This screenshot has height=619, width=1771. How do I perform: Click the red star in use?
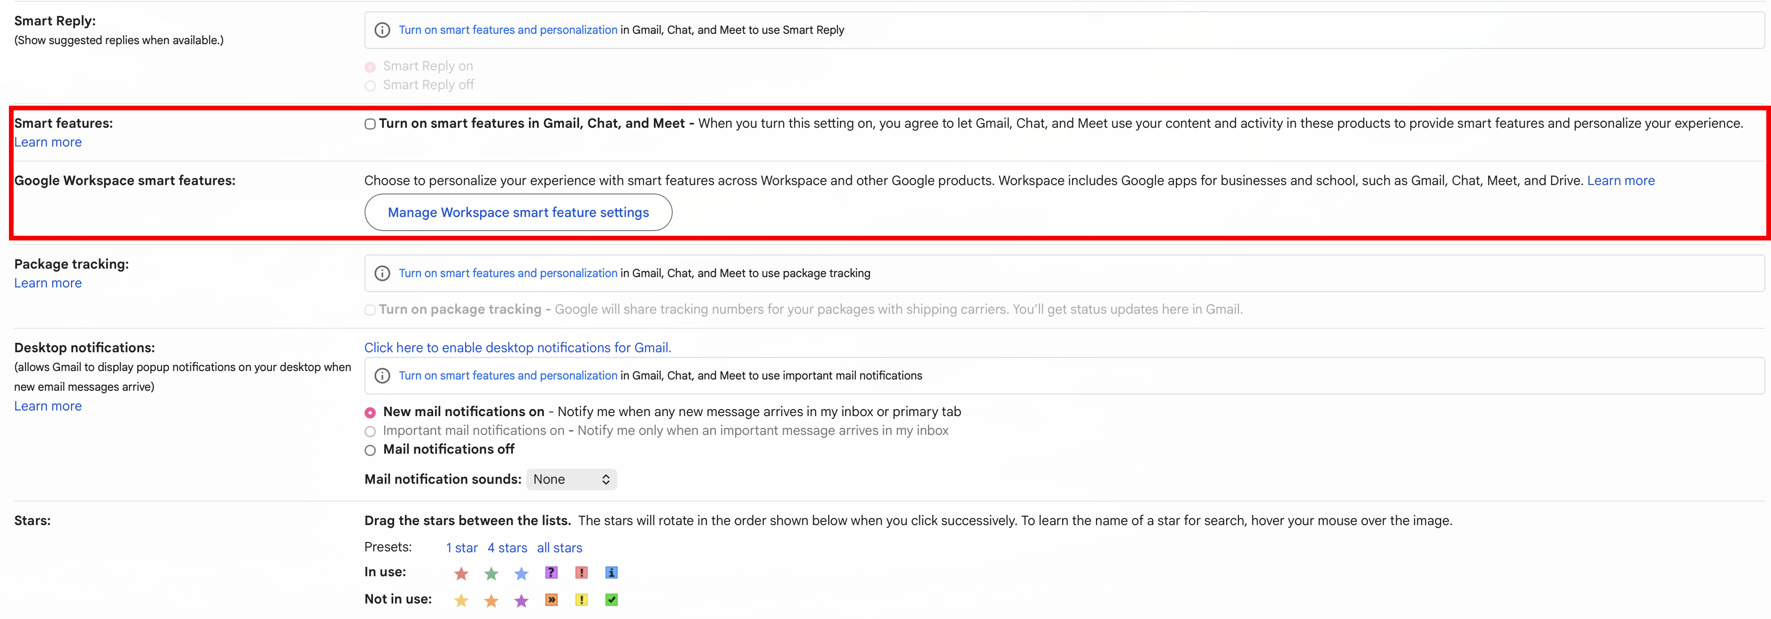461,573
